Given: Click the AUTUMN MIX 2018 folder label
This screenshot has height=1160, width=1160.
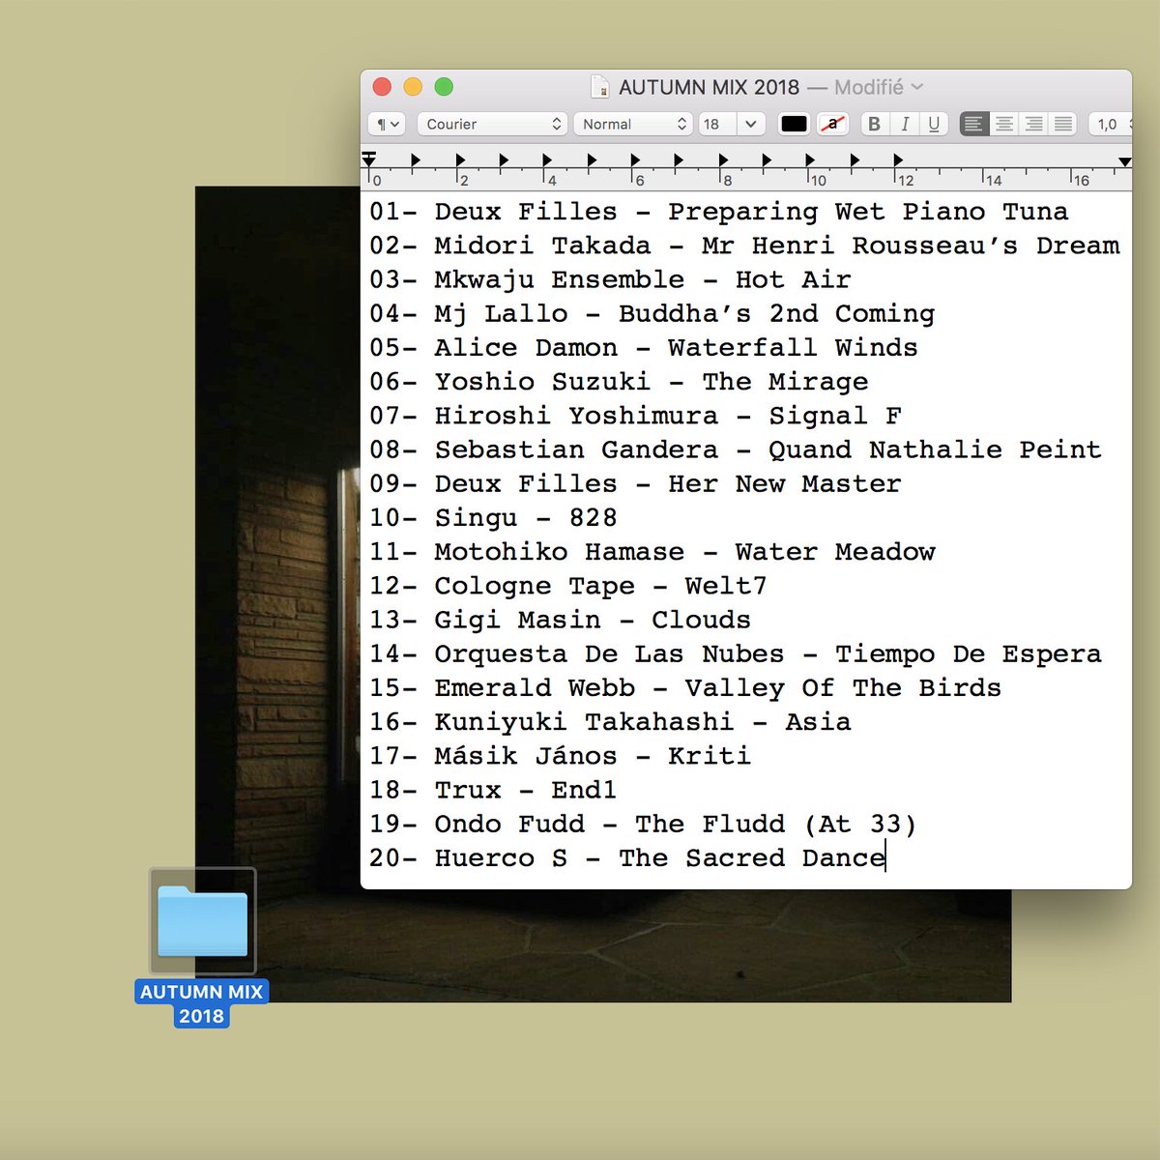Looking at the screenshot, I should click(x=201, y=1003).
